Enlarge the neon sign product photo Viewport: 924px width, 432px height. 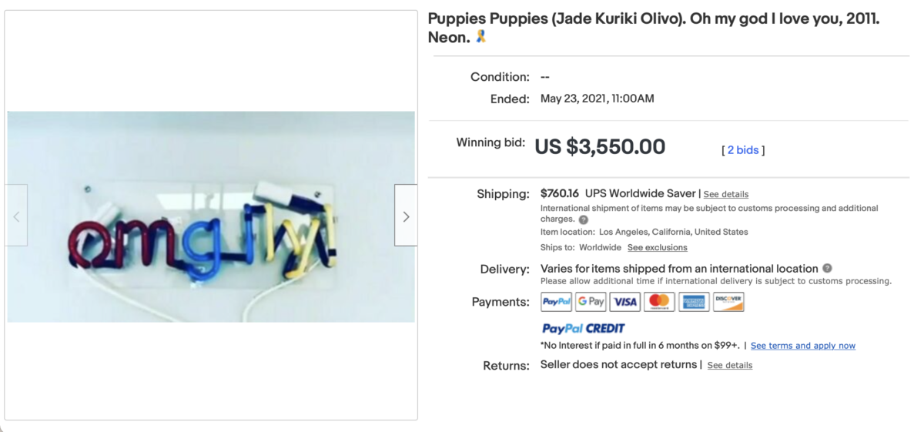pos(210,216)
